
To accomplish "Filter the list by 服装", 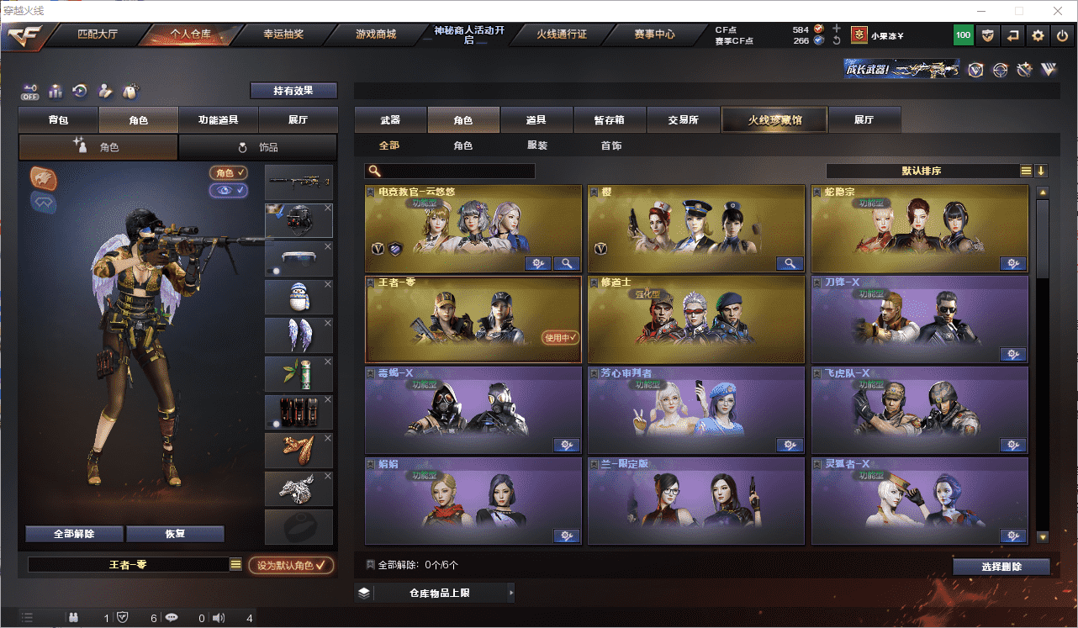I will [x=537, y=146].
